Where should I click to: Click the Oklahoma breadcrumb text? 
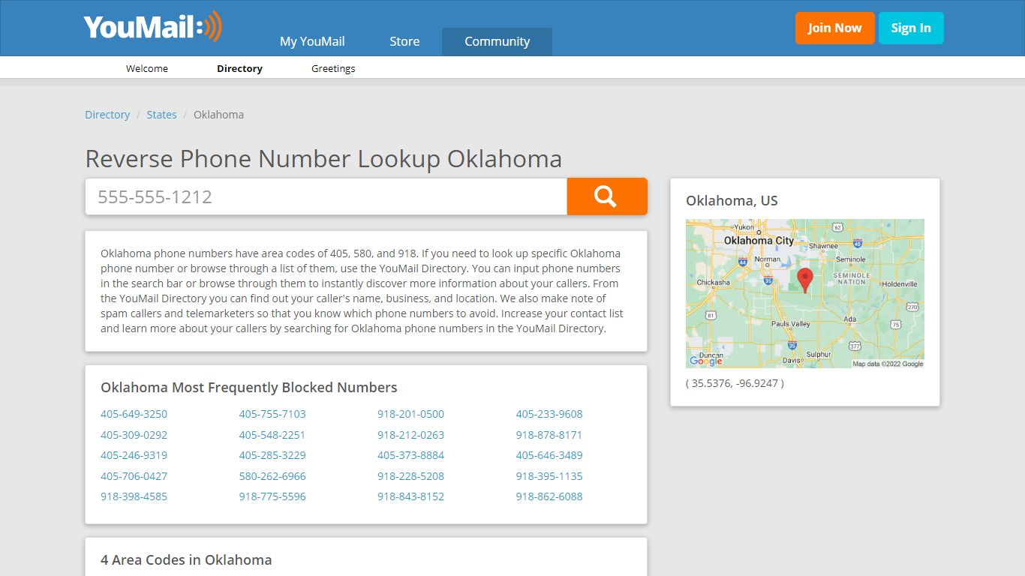tap(218, 115)
